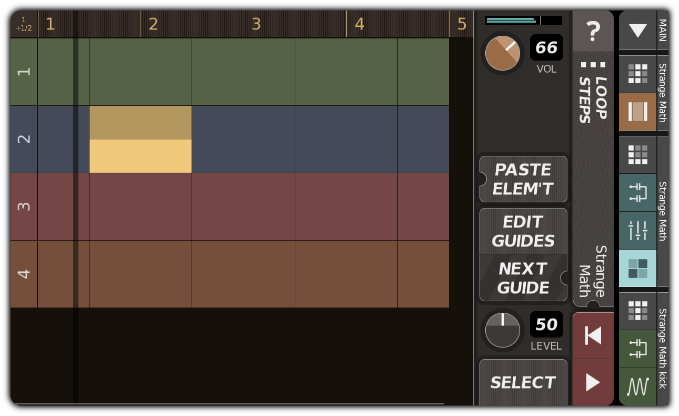Select the waveform icon on the Strange Math kick track
The image size is (679, 416).
tap(637, 387)
